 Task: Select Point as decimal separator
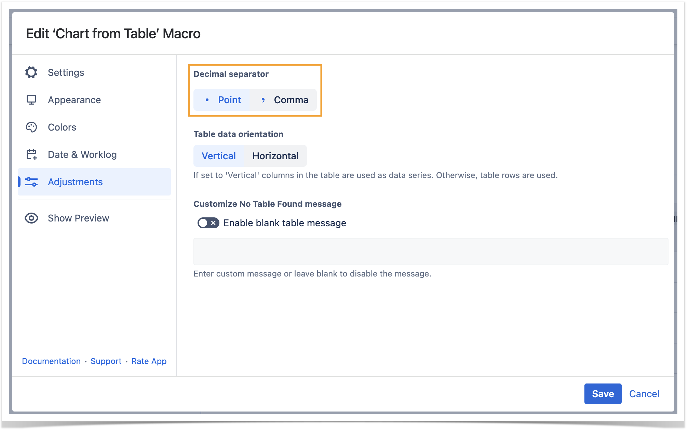(229, 100)
